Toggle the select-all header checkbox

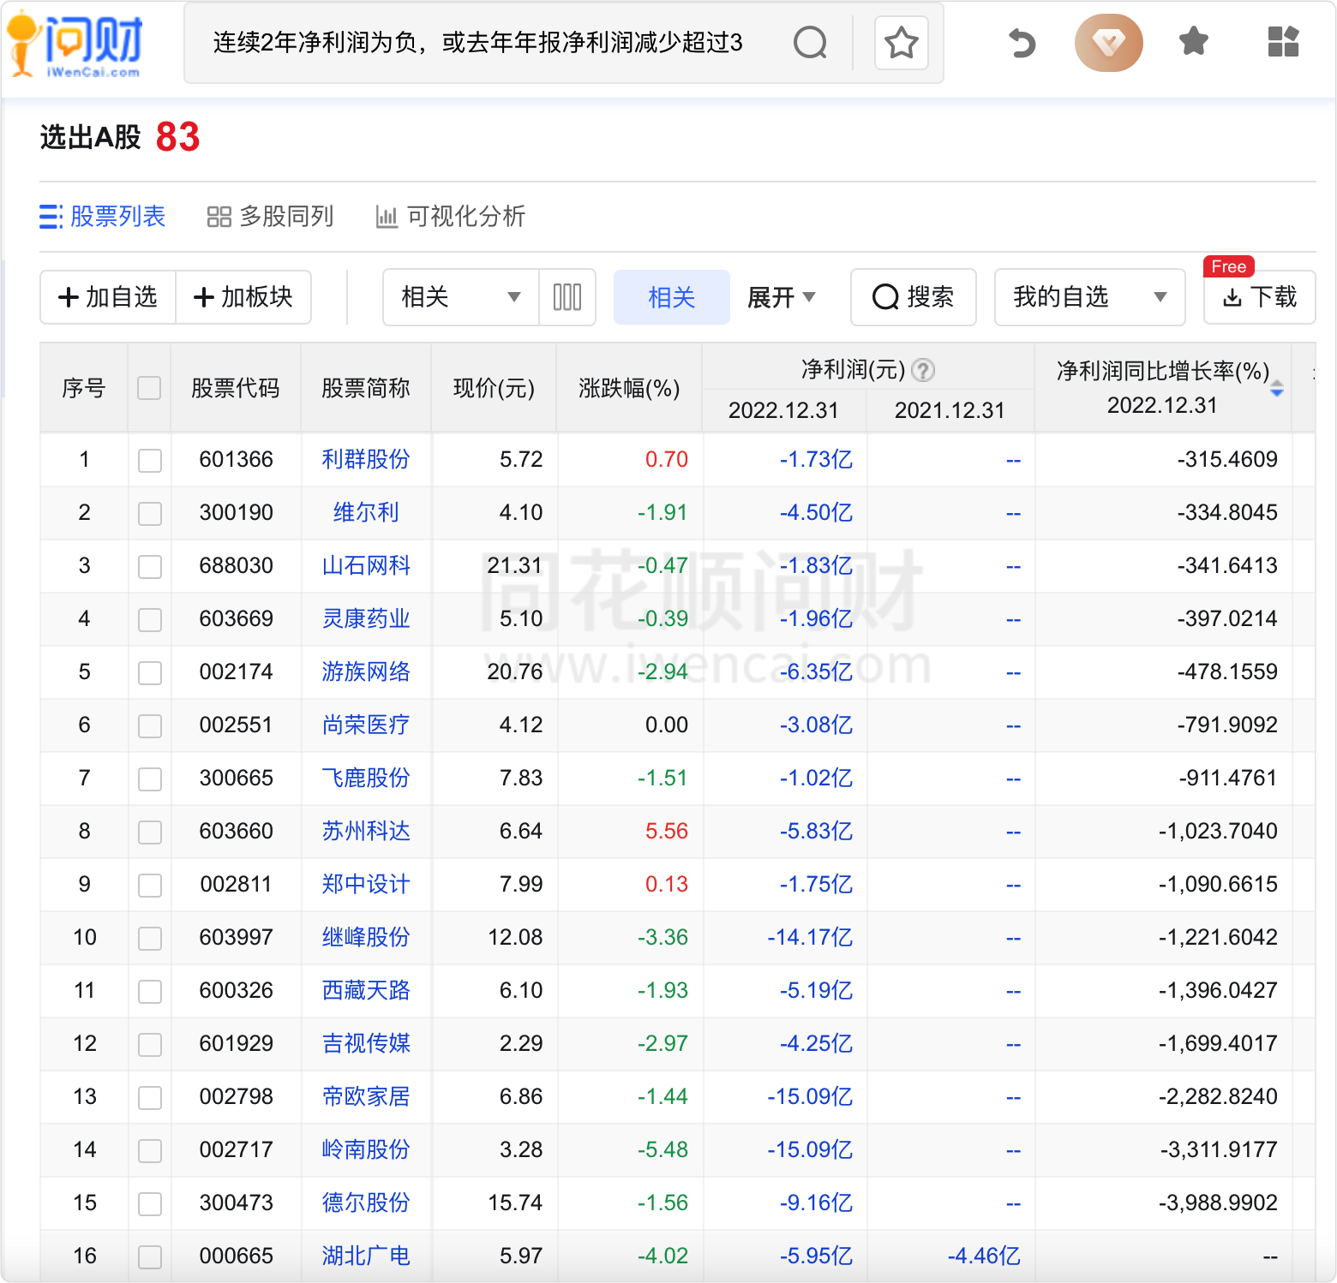pos(149,388)
